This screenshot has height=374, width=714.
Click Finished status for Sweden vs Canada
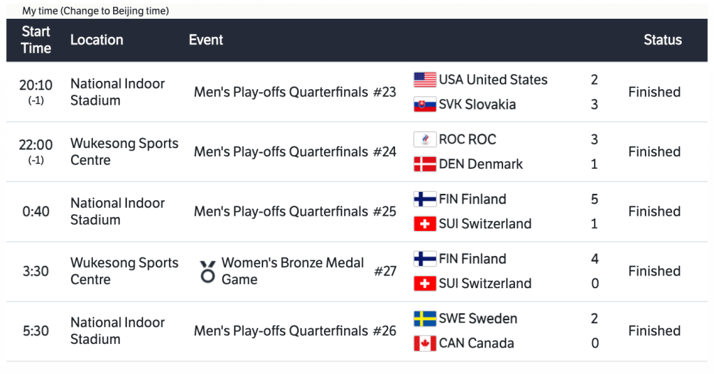point(654,331)
